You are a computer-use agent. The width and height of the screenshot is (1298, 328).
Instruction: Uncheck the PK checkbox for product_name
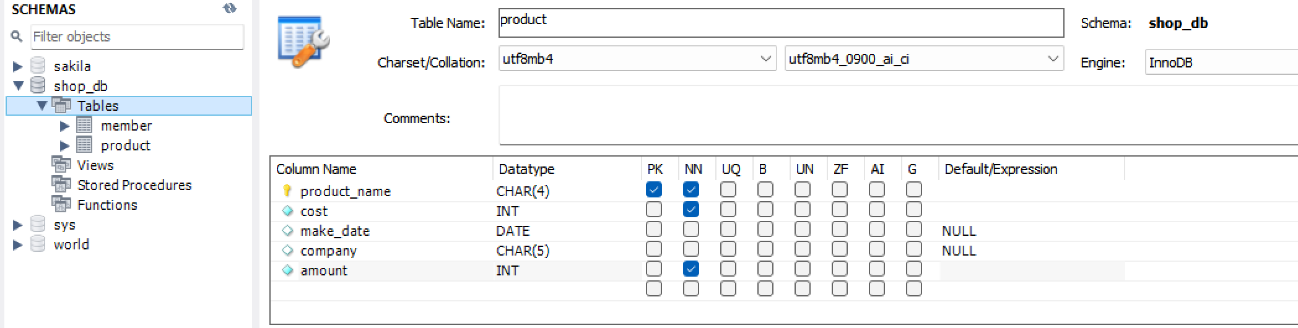coord(653,189)
